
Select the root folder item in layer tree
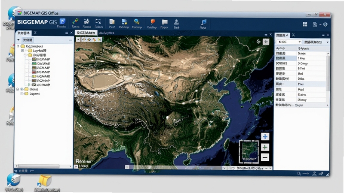(x=32, y=46)
